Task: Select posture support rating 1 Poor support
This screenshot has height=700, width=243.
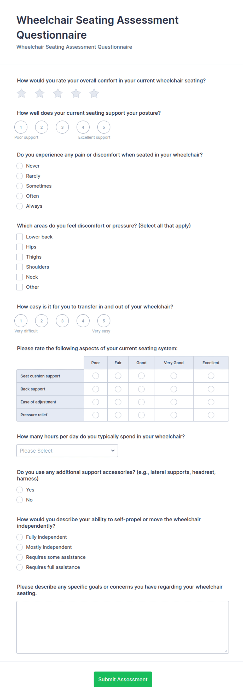Action: pyautogui.click(x=21, y=127)
